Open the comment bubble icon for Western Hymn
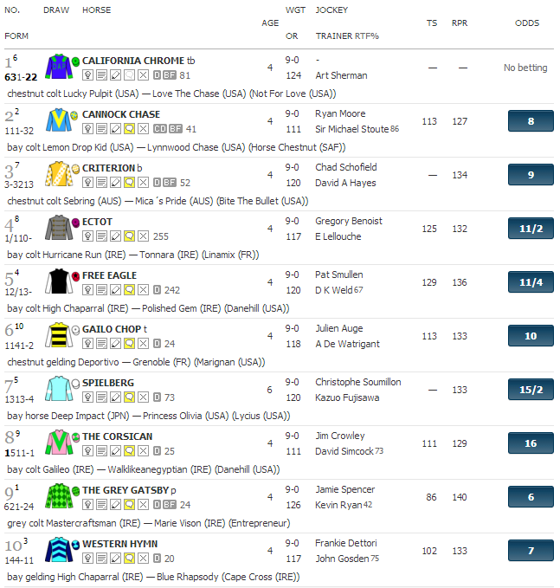Image resolution: width=560 pixels, height=588 pixels. (129, 559)
